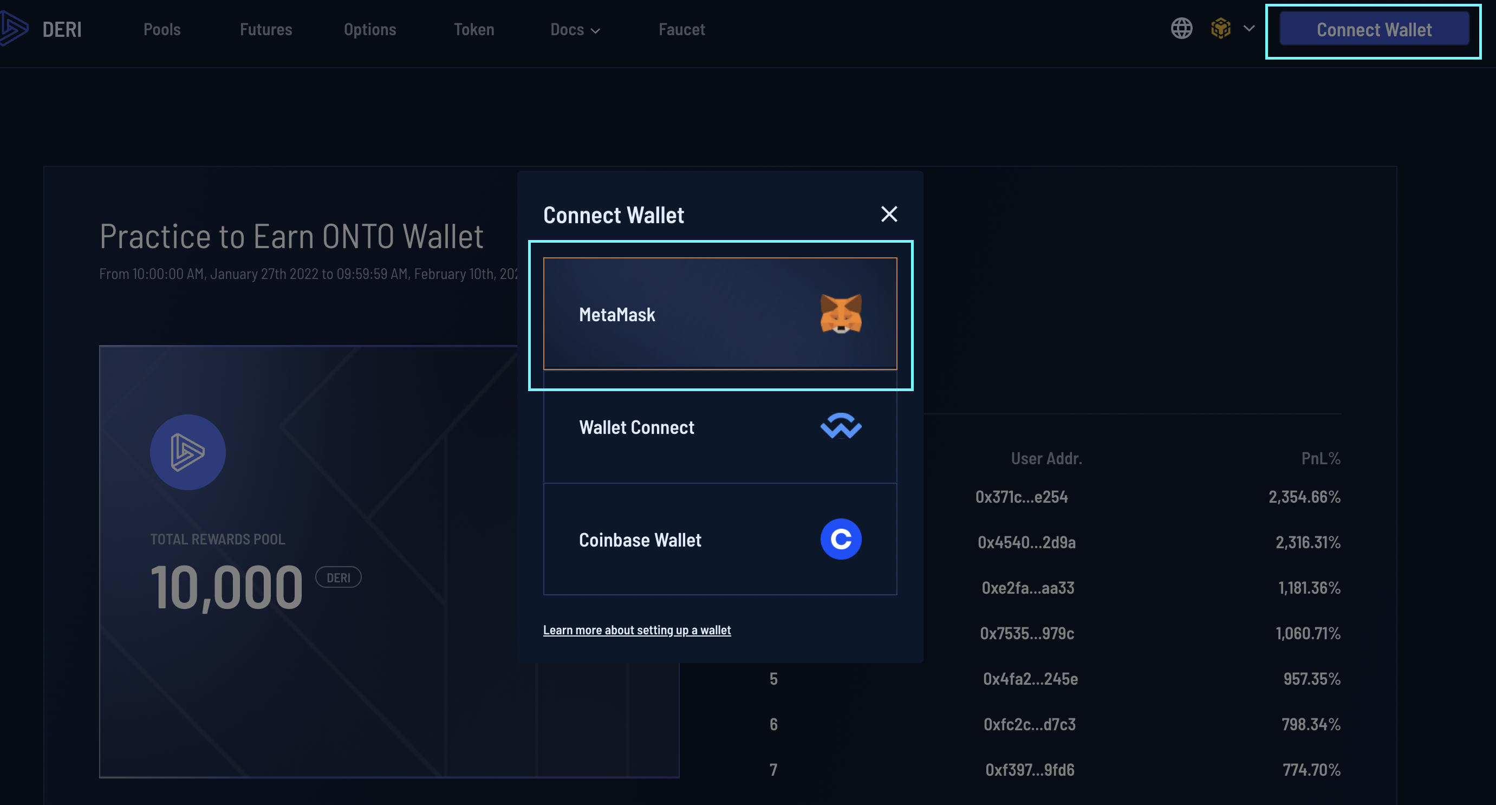Click the MetaMask fox icon

coord(841,314)
